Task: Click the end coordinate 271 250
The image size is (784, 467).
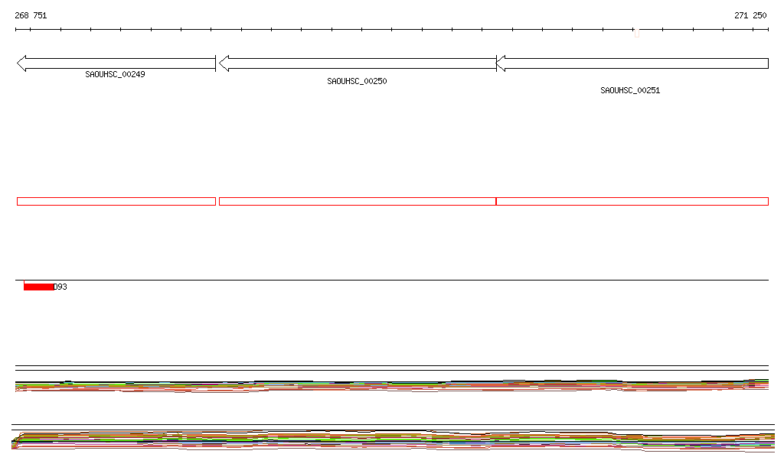Action: (x=750, y=15)
